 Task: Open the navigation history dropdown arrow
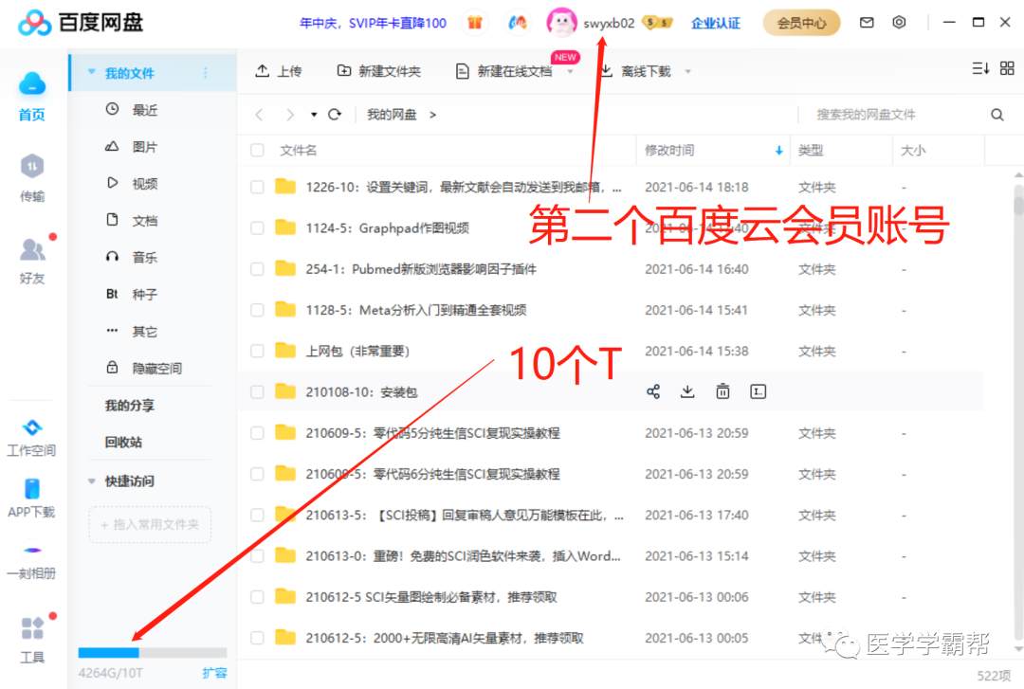point(314,115)
